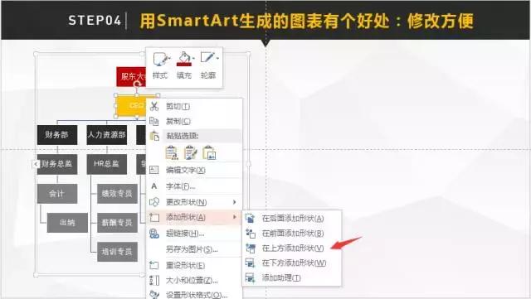Click the add shape after icon
Screen dimensions: 531x299
250,219
